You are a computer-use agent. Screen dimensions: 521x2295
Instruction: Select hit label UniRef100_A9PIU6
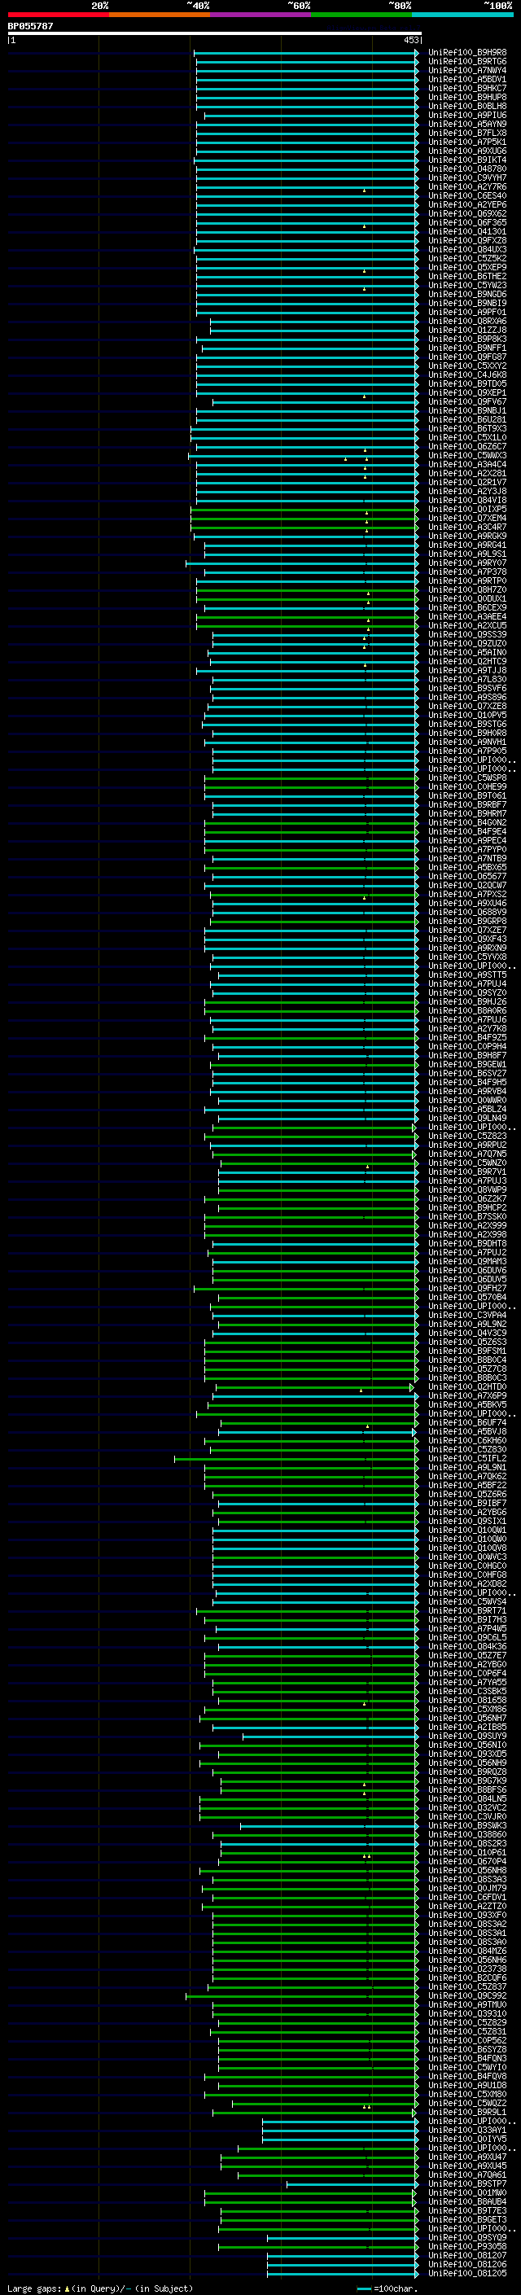click(x=467, y=115)
